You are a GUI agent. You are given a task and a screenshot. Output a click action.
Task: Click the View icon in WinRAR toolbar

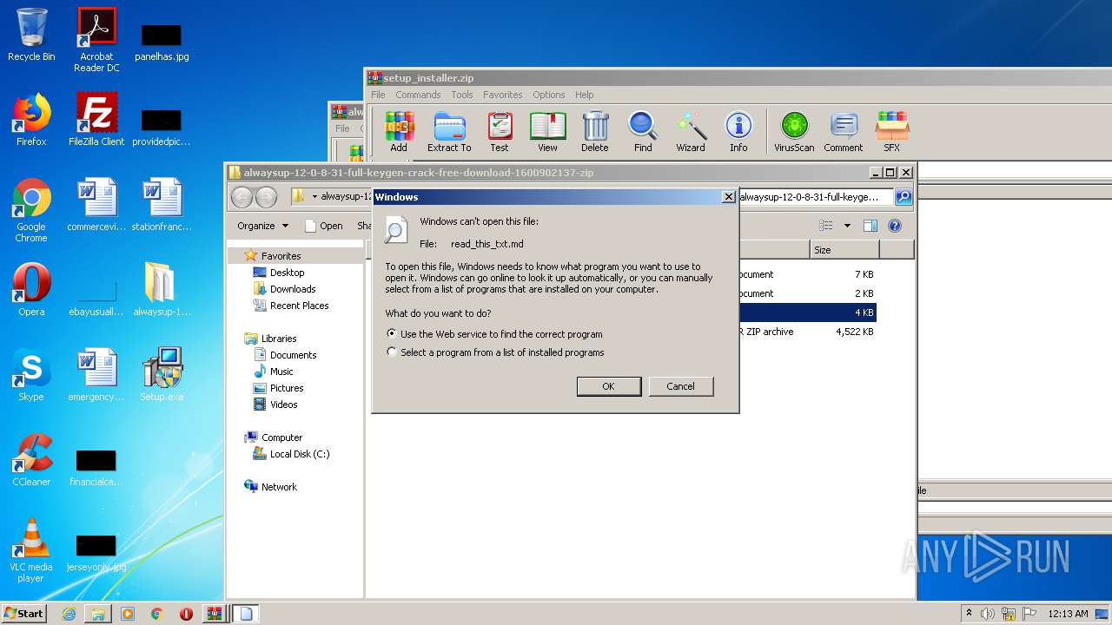(547, 132)
